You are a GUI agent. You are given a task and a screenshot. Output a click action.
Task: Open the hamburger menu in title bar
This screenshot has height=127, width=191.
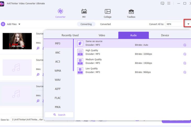coord(169,3)
